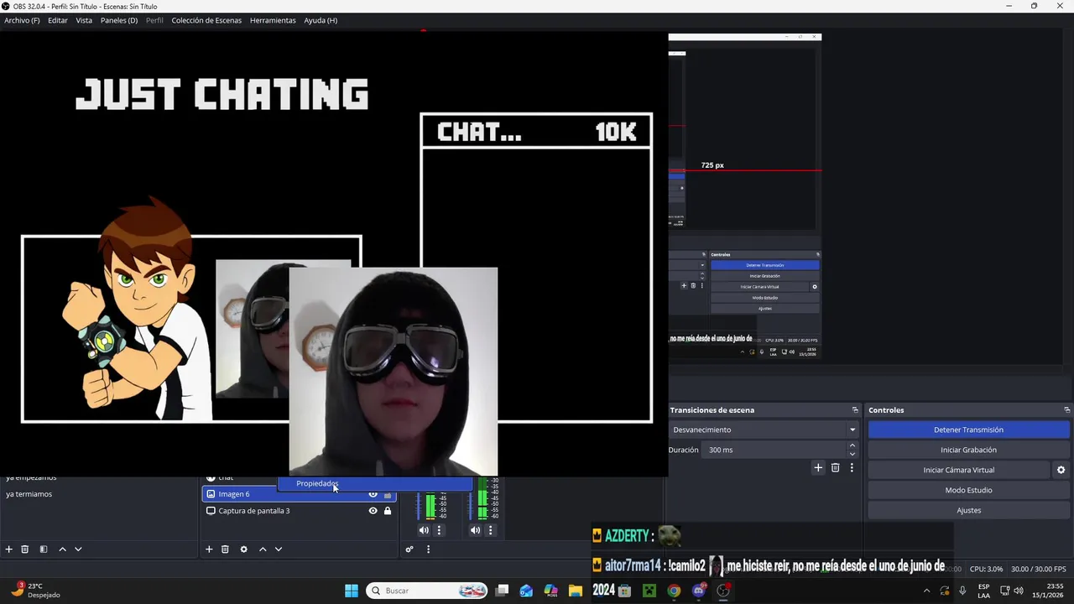1074x604 pixels.
Task: Remove selected source with trash icon
Action: (x=225, y=549)
